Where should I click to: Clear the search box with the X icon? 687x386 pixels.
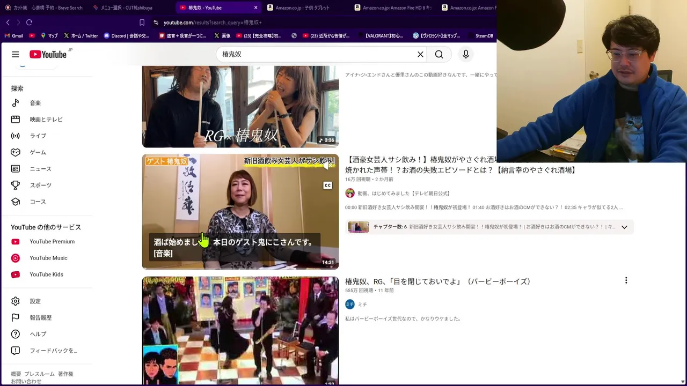tap(420, 54)
